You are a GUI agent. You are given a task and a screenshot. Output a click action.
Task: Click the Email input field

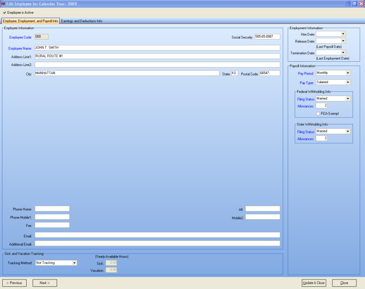tap(157, 235)
